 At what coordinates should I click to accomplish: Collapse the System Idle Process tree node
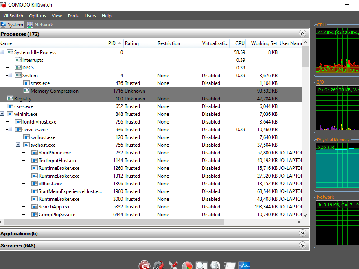tap(2, 52)
